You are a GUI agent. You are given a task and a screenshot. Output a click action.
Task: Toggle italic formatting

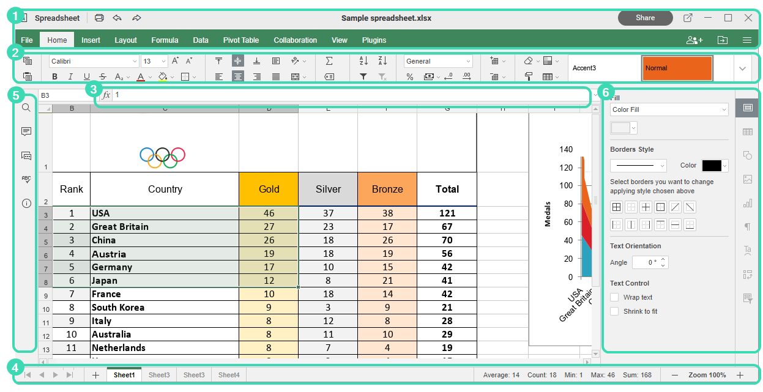(70, 77)
